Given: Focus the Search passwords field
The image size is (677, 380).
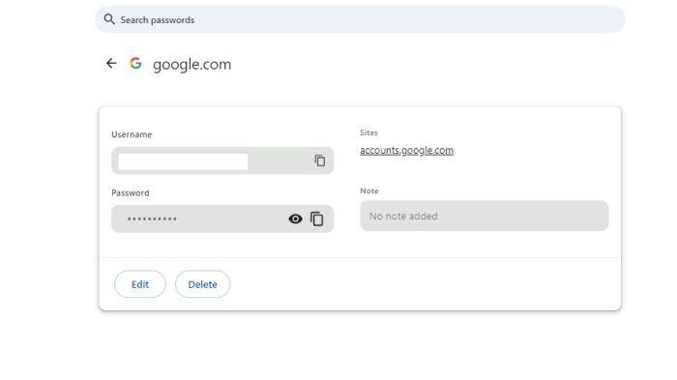Looking at the screenshot, I should tap(360, 19).
